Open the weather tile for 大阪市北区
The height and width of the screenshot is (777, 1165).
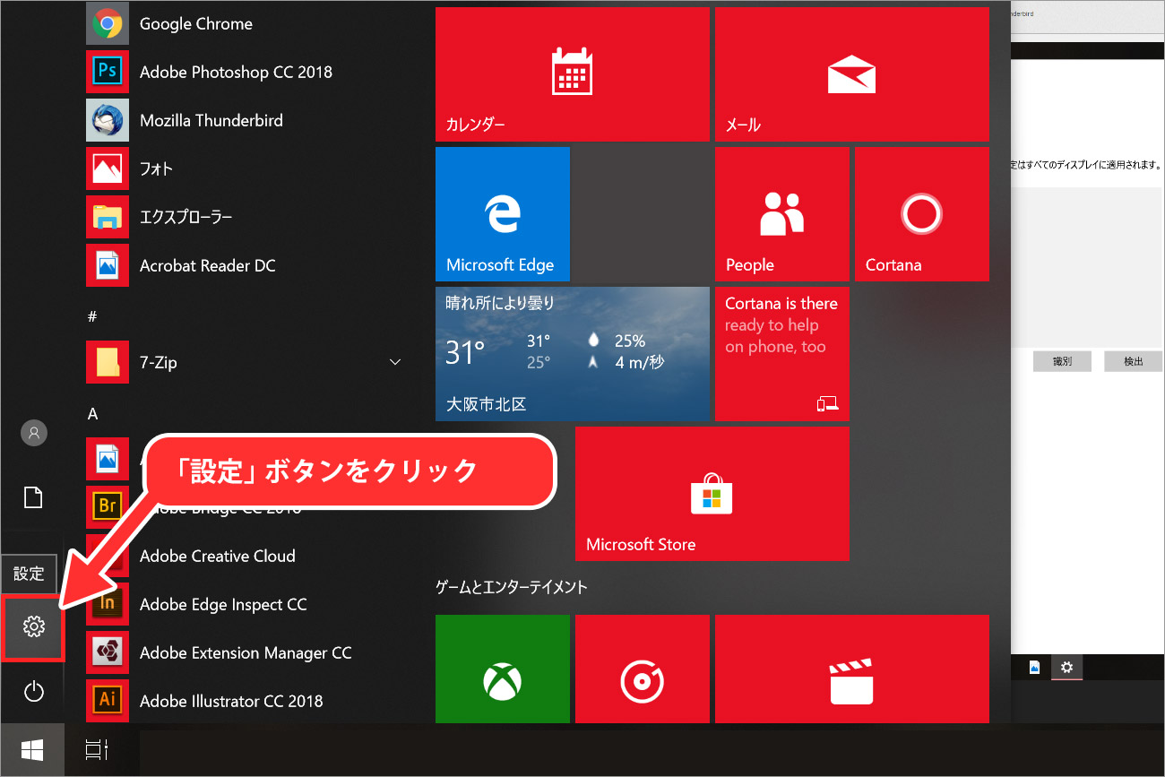pos(573,354)
